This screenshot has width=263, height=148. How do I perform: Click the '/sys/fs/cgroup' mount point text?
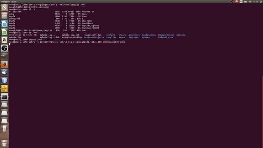(x=90, y=26)
